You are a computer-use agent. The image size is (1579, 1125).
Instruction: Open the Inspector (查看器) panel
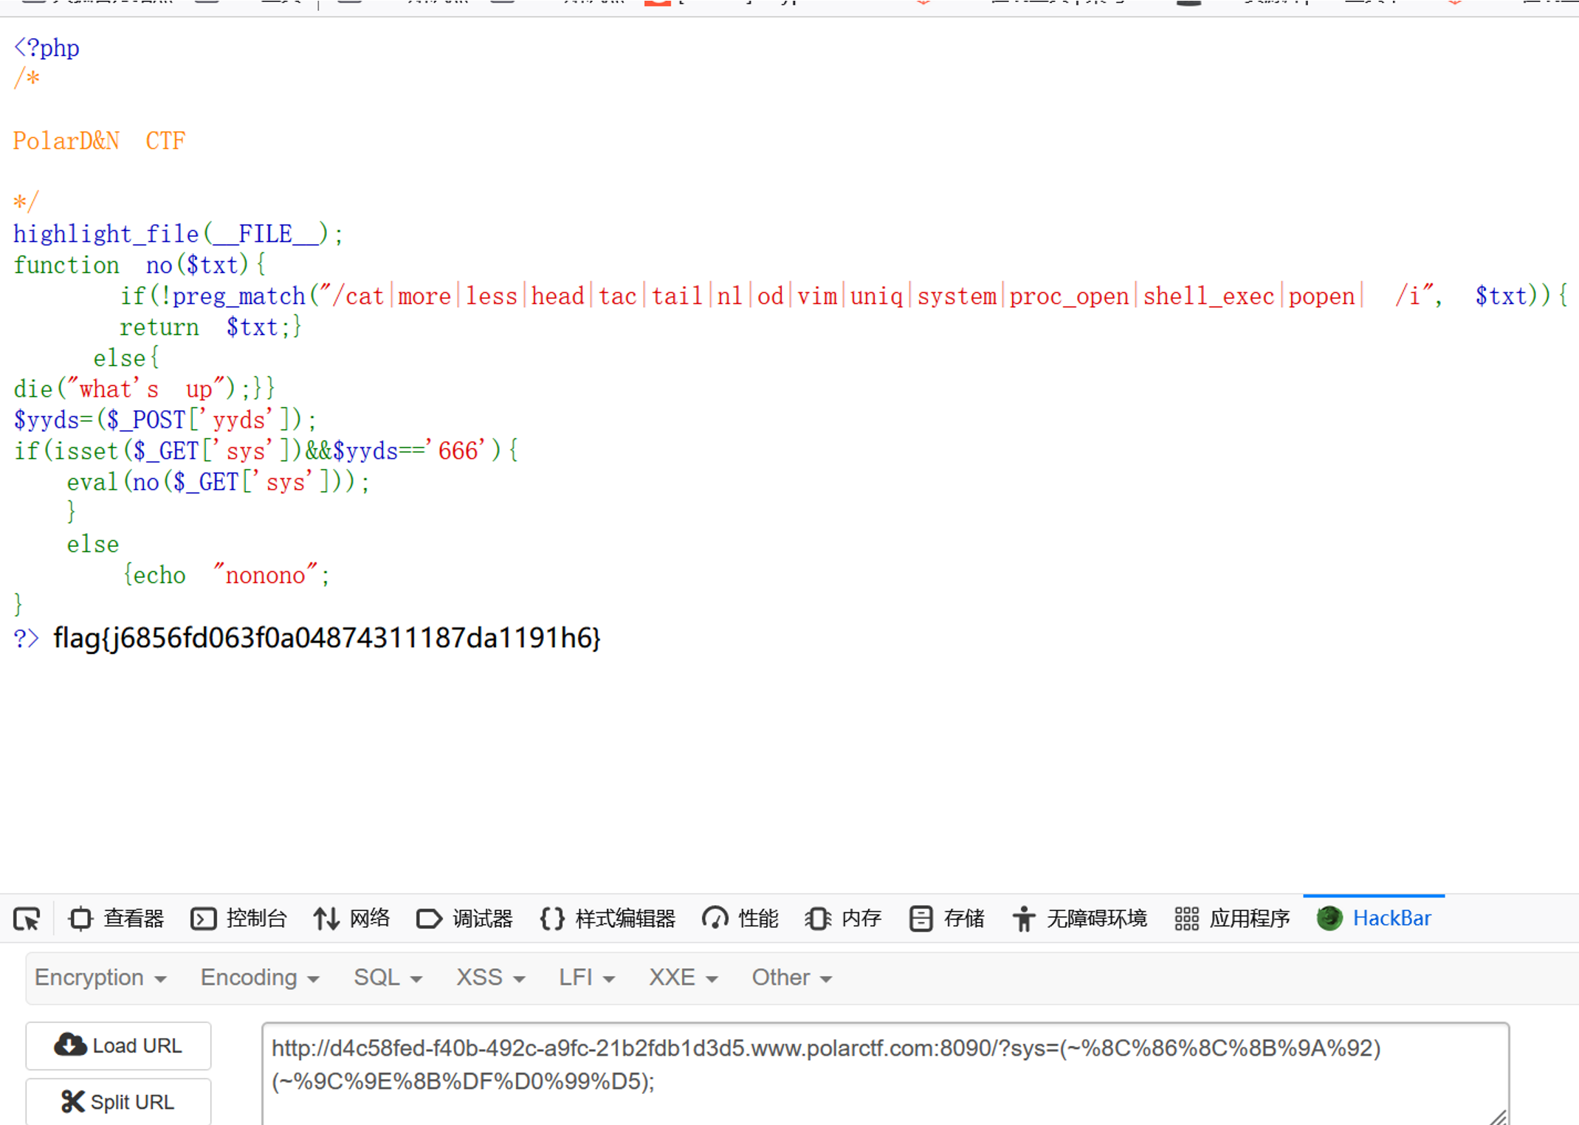(116, 918)
